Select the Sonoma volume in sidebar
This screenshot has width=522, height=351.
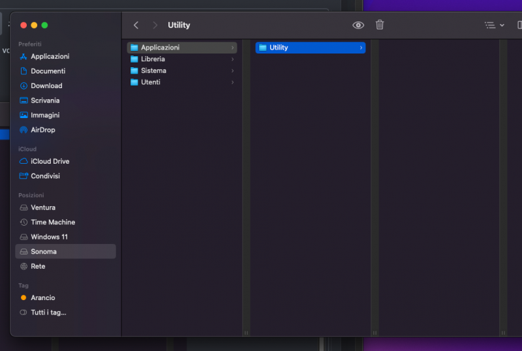point(66,252)
